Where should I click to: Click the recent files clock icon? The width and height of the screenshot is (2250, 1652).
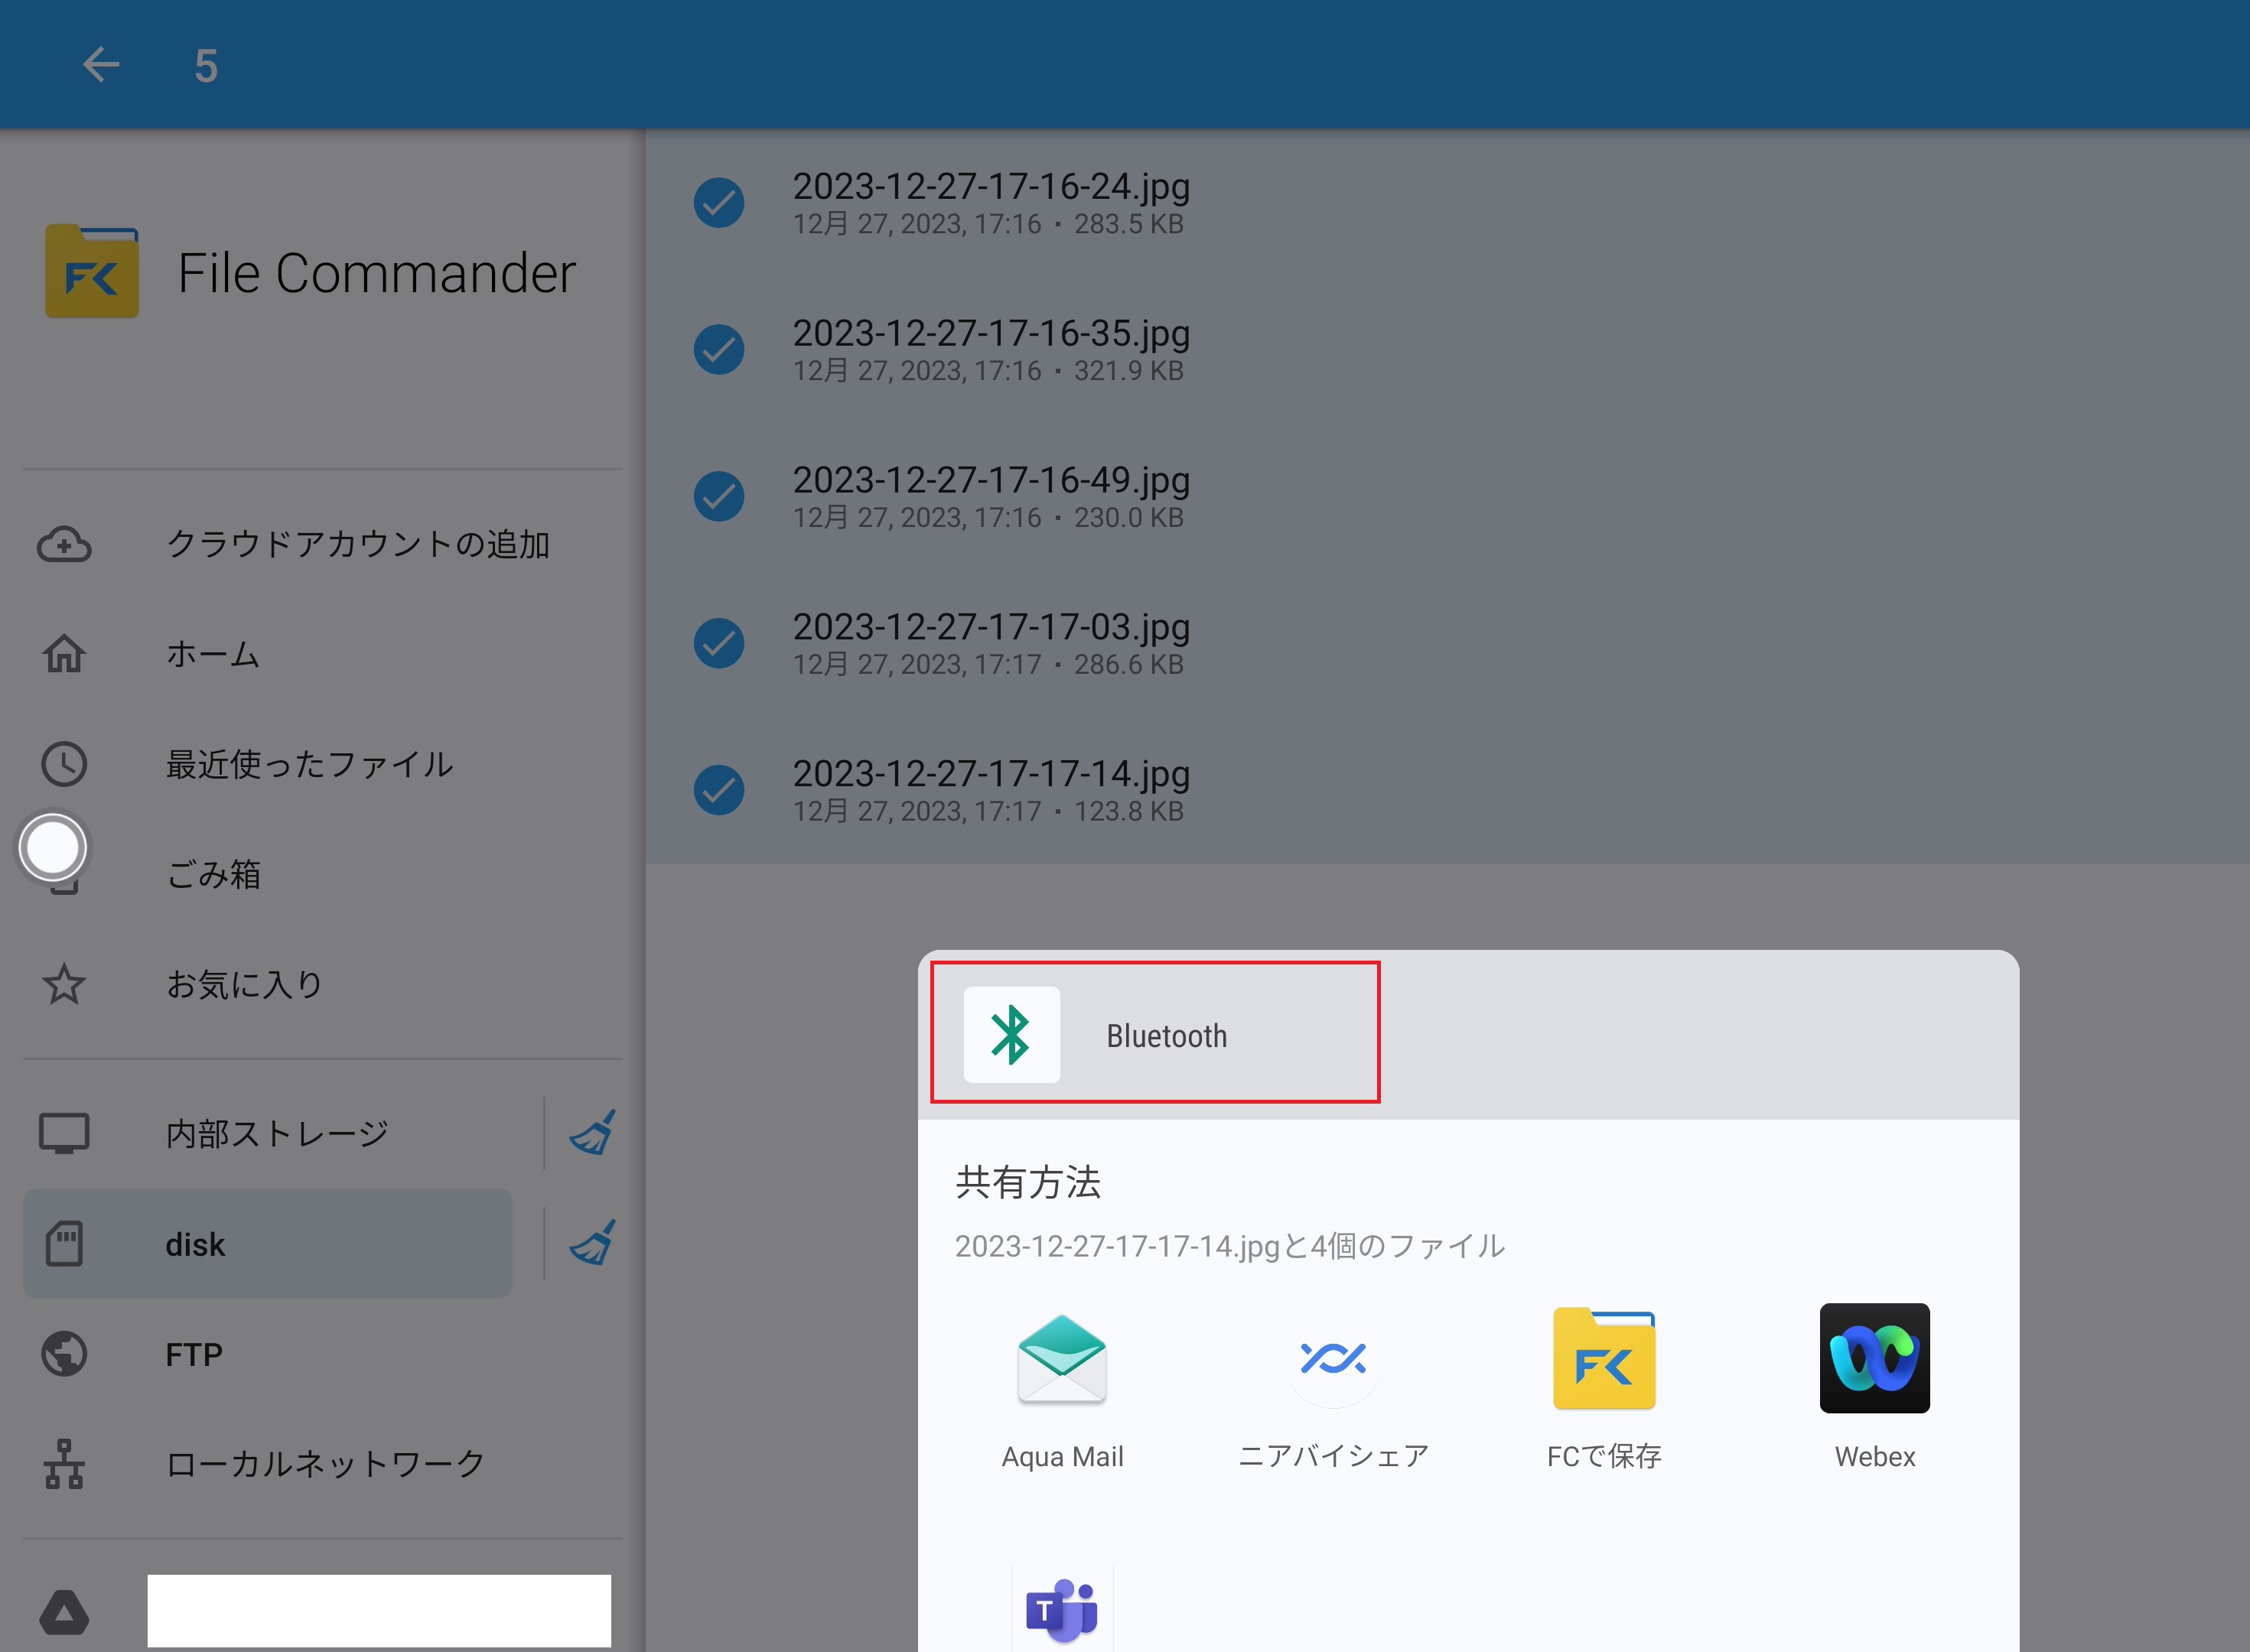pyautogui.click(x=64, y=764)
